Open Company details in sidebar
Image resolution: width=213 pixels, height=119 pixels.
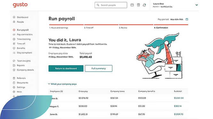pos(25,70)
